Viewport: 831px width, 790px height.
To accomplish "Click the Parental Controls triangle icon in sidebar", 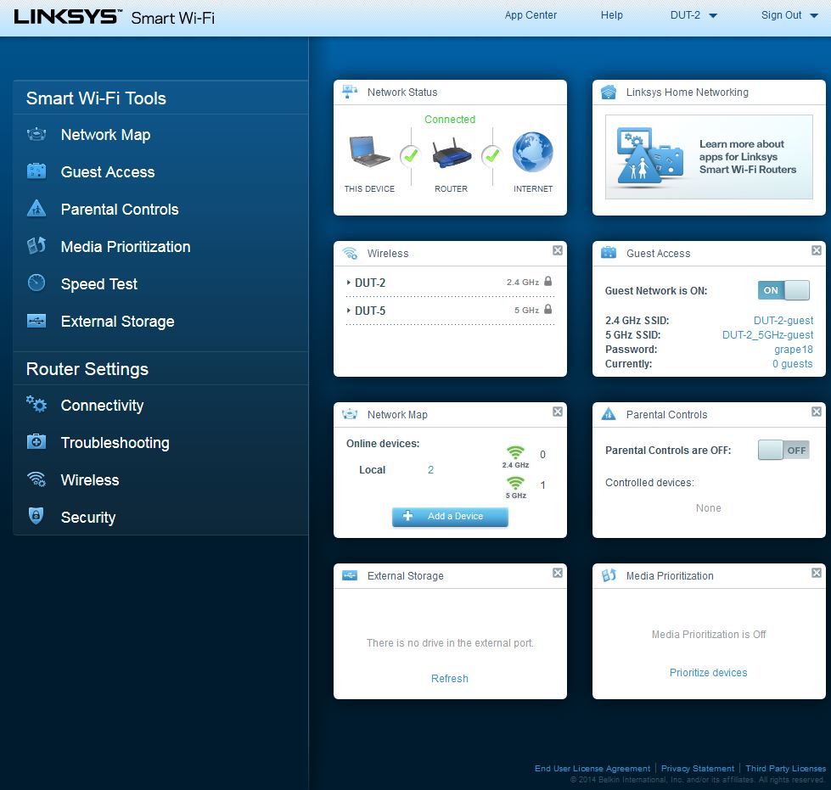I will (x=36, y=208).
